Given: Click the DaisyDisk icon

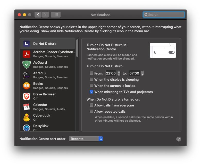Looking at the screenshot, I should coord(27,128).
